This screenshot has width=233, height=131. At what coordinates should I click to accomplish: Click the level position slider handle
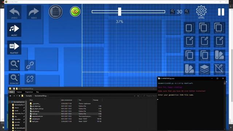pos(120,12)
